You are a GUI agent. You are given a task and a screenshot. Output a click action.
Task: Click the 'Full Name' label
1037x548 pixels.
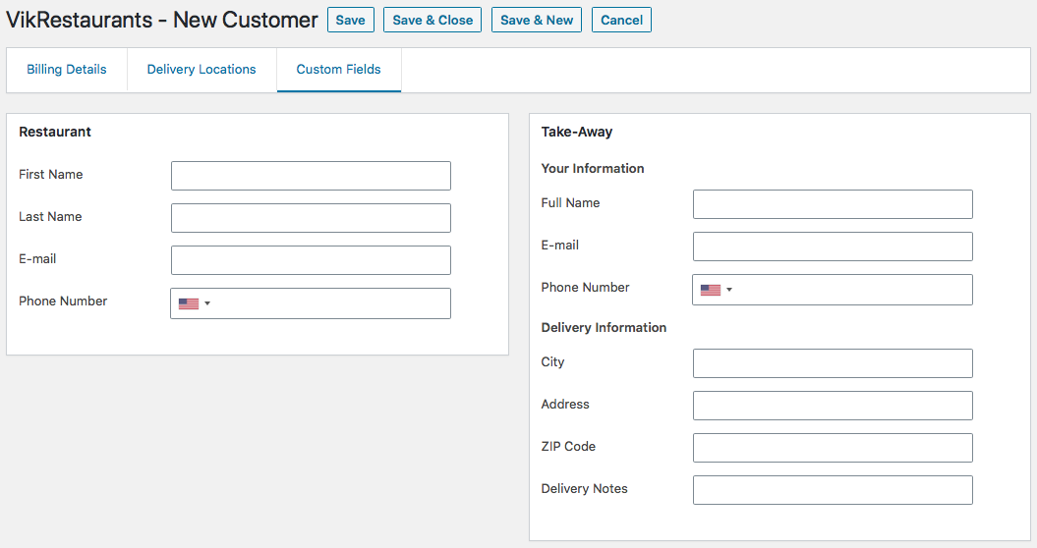[570, 203]
